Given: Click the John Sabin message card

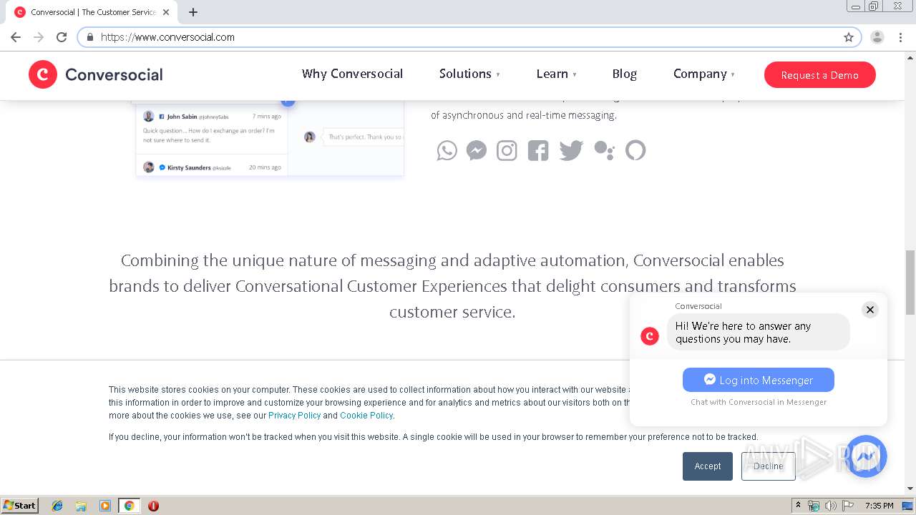Looking at the screenshot, I should pyautogui.click(x=212, y=129).
